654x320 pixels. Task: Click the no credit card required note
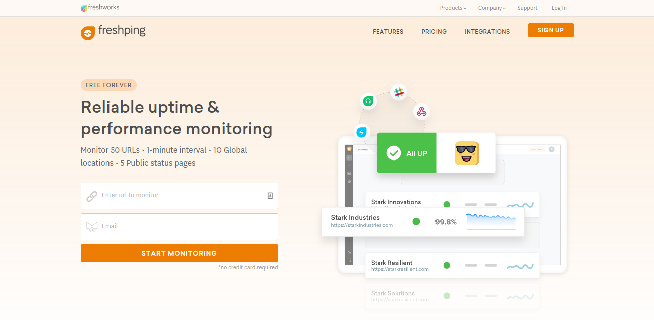[x=248, y=267]
